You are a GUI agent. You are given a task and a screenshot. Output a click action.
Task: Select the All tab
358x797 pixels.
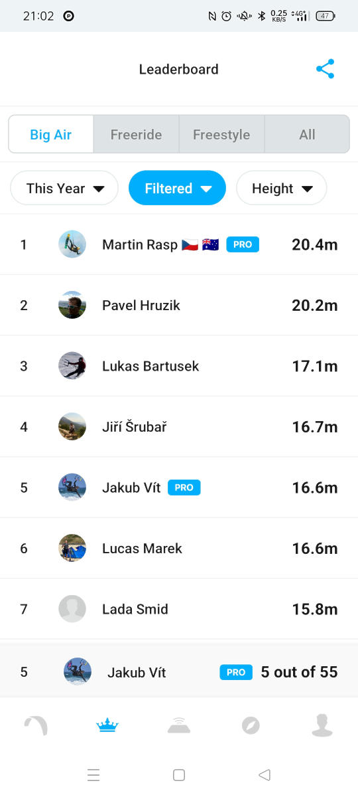coord(307,134)
